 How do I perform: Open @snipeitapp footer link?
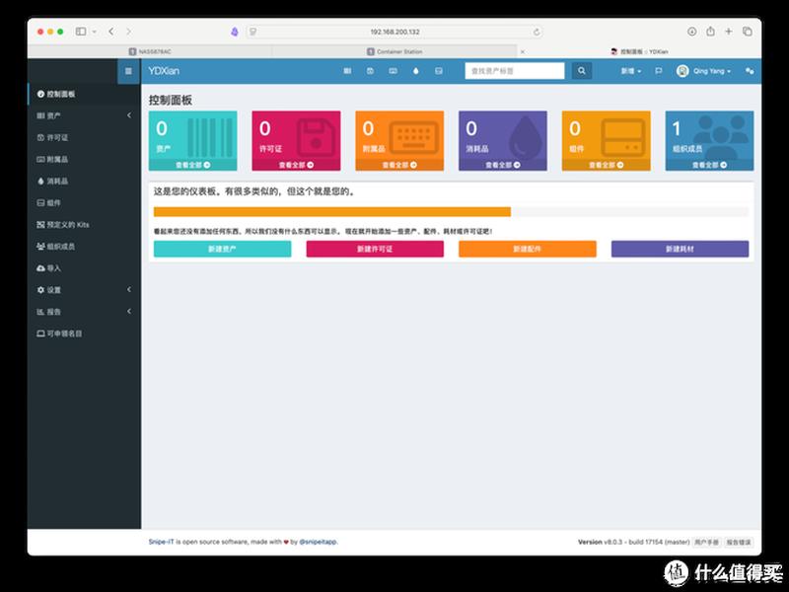[x=318, y=542]
